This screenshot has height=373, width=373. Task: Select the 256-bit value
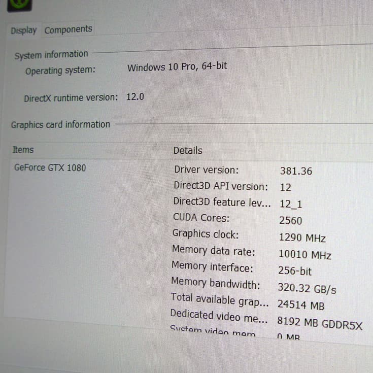(295, 271)
